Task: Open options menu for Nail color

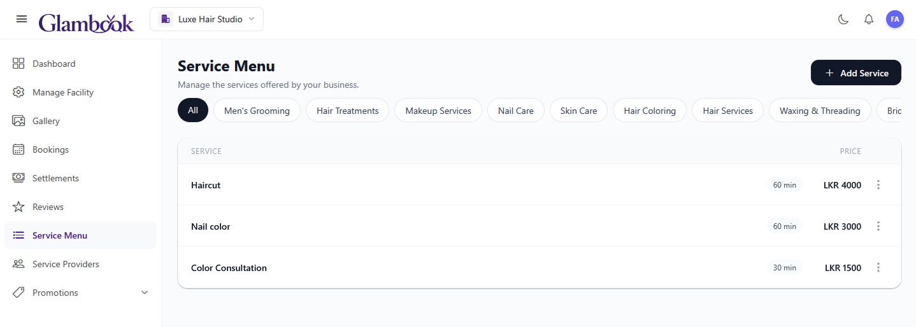Action: (x=878, y=226)
